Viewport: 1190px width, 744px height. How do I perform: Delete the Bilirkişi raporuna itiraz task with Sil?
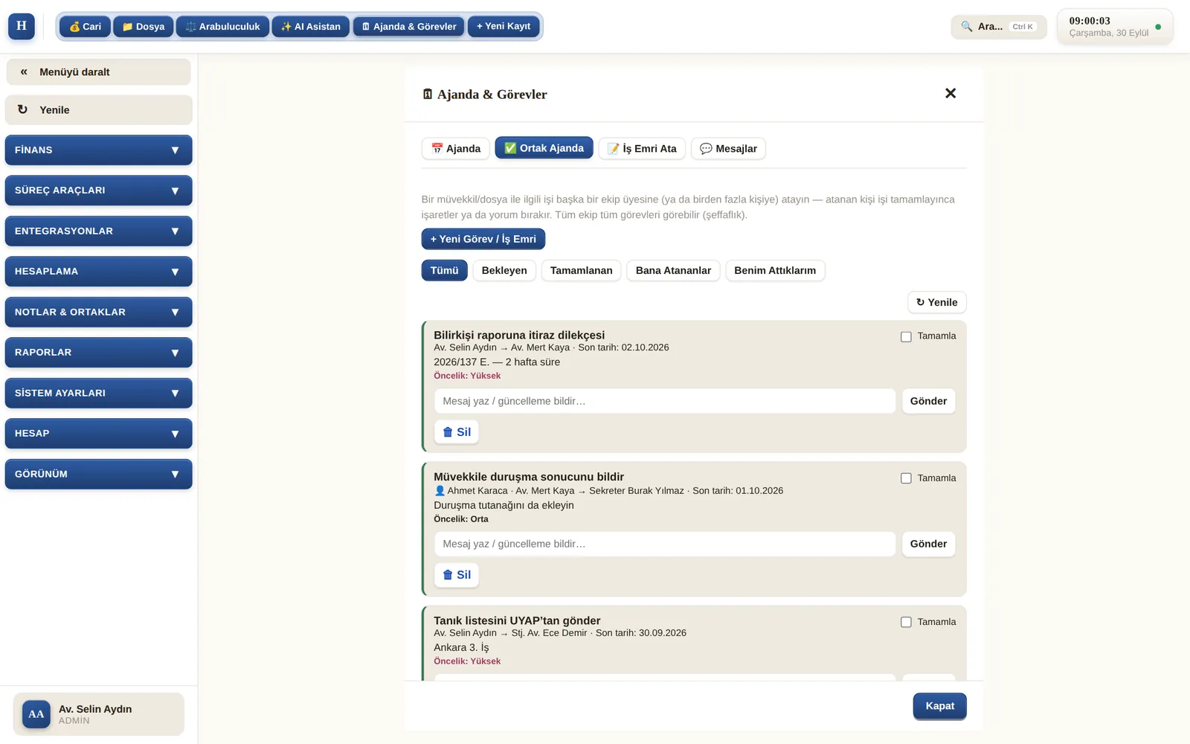point(457,432)
